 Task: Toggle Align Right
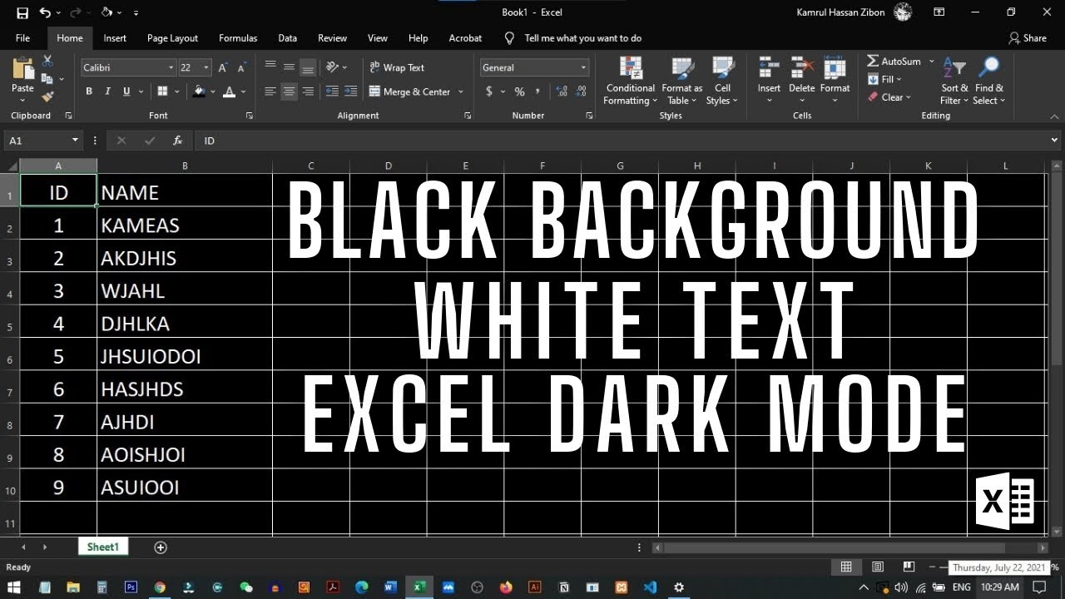click(308, 92)
